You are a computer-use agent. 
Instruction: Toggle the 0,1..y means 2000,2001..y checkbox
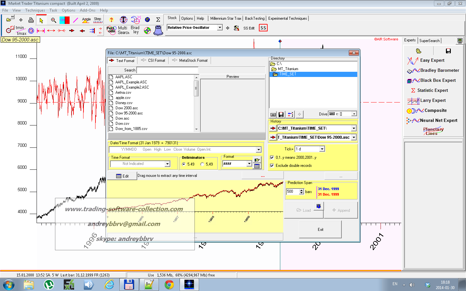[x=272, y=157]
